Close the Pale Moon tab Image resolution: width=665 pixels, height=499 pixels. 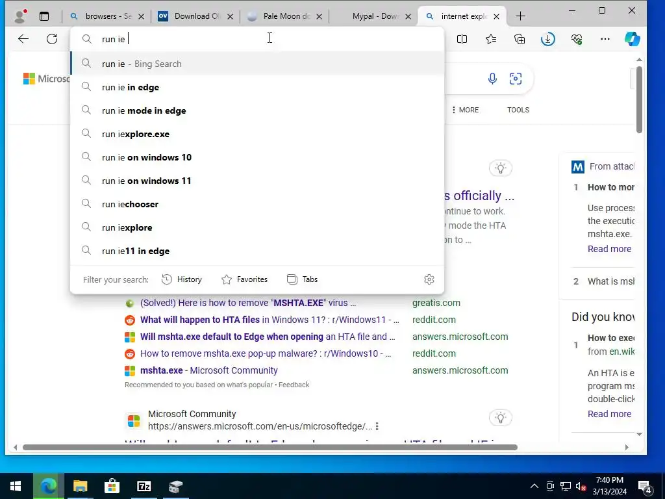point(320,16)
